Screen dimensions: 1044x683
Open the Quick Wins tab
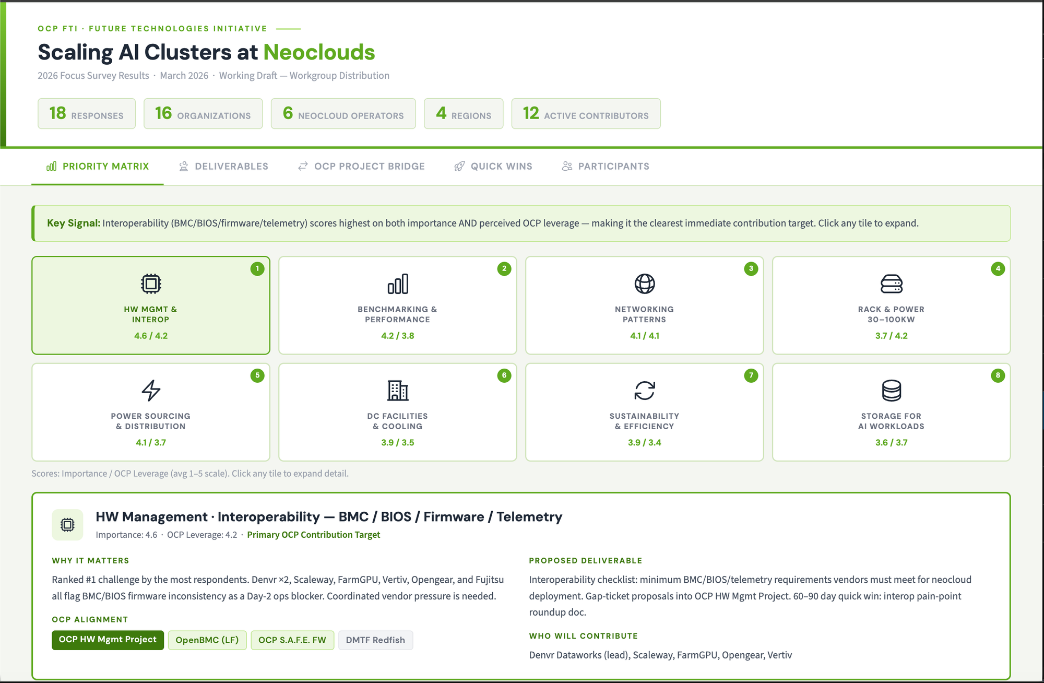click(493, 166)
